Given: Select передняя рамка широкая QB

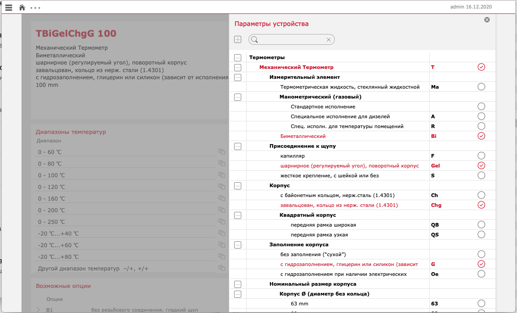Looking at the screenshot, I should (481, 225).
